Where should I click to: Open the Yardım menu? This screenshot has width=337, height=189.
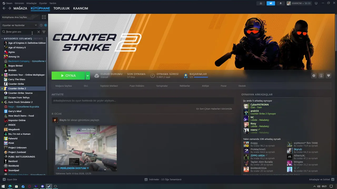(x=53, y=3)
